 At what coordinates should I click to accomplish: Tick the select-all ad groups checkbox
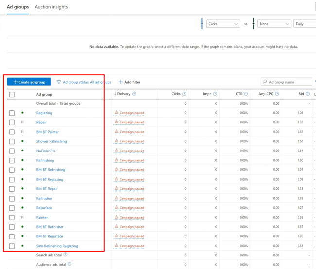12,94
